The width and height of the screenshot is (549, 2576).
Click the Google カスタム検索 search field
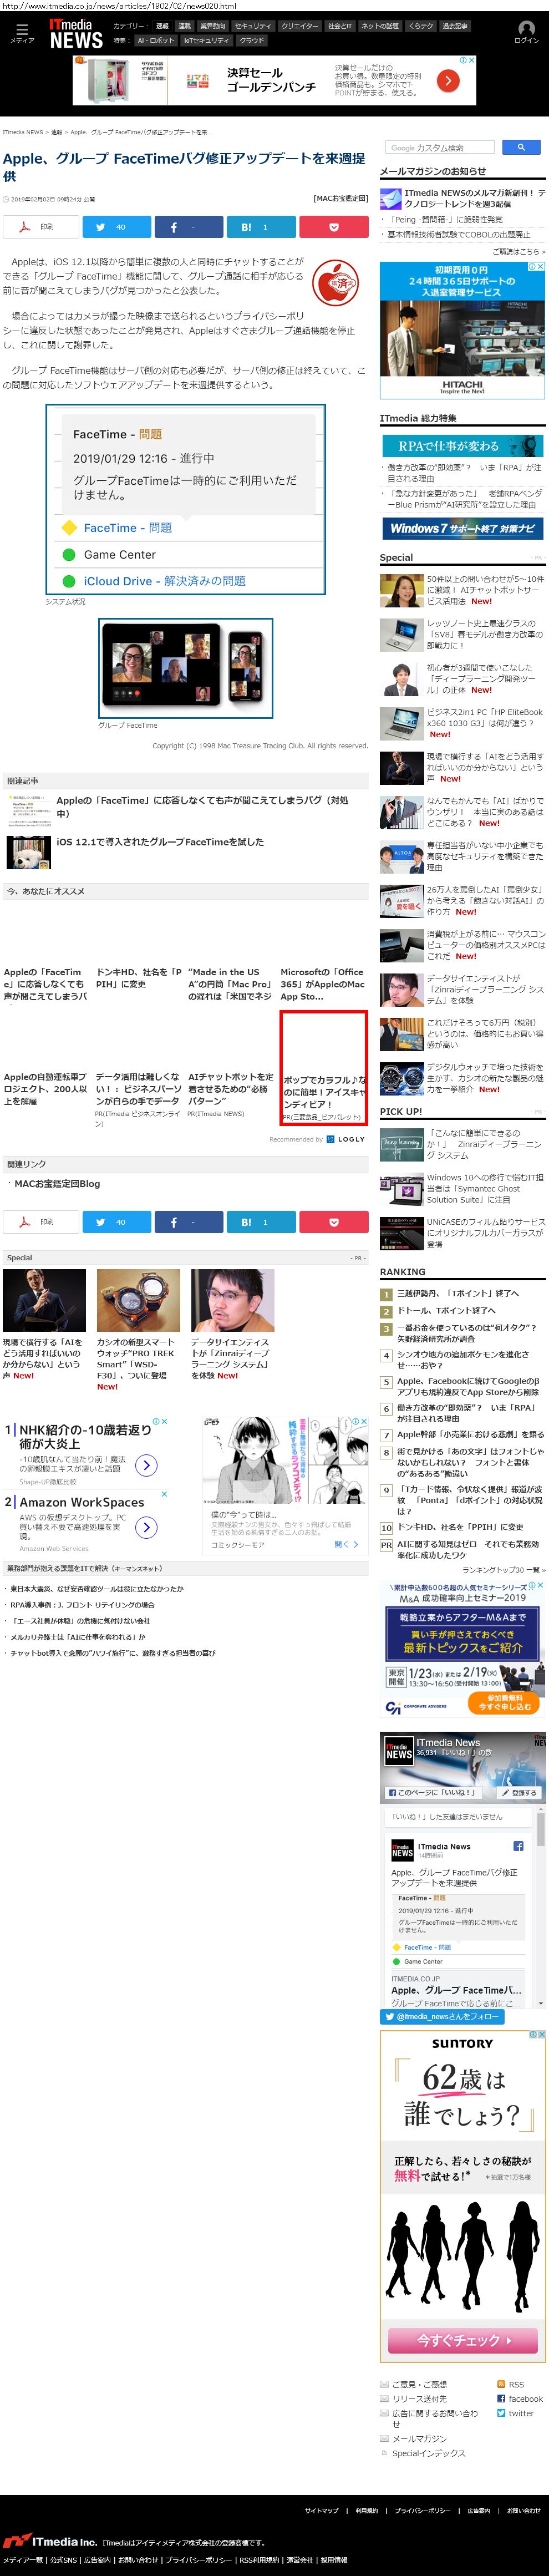click(x=441, y=147)
